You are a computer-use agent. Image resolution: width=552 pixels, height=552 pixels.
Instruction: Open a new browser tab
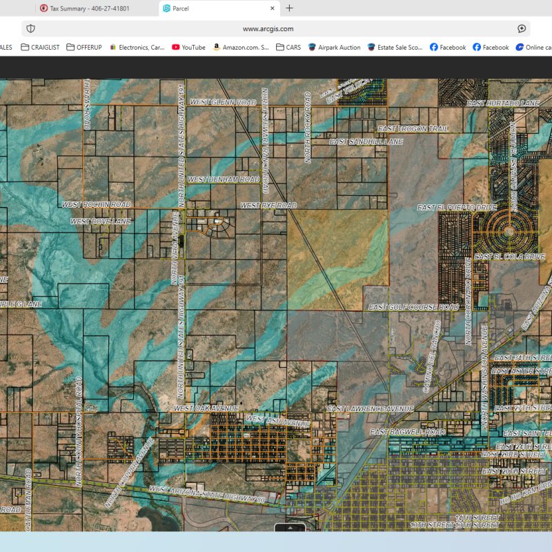289,8
